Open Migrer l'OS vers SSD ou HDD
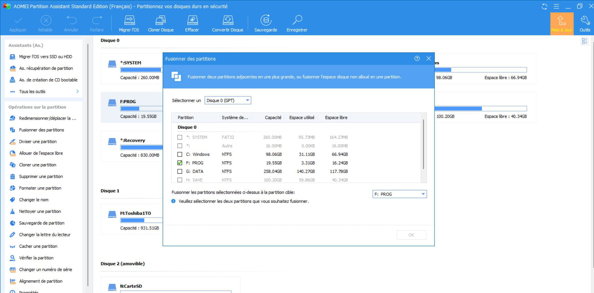The width and height of the screenshot is (594, 293). pos(45,57)
